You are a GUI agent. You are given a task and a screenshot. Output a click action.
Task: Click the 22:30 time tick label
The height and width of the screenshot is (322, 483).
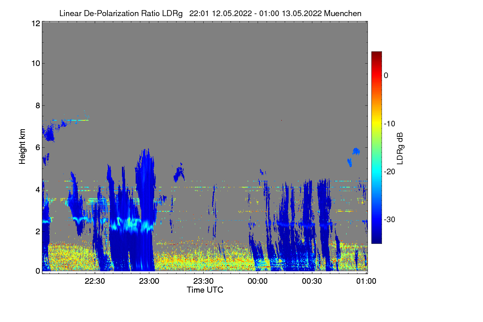[x=95, y=281]
